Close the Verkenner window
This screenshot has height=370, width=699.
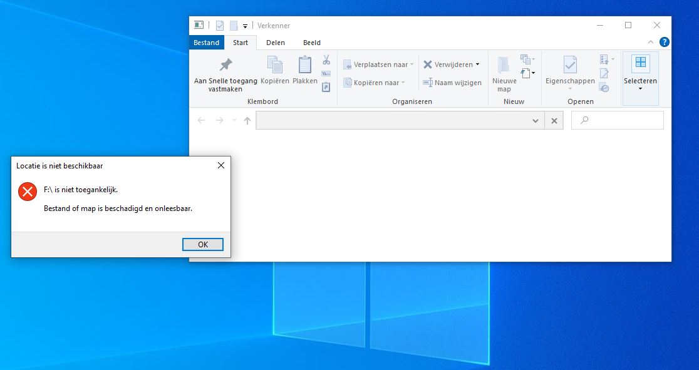pos(656,26)
